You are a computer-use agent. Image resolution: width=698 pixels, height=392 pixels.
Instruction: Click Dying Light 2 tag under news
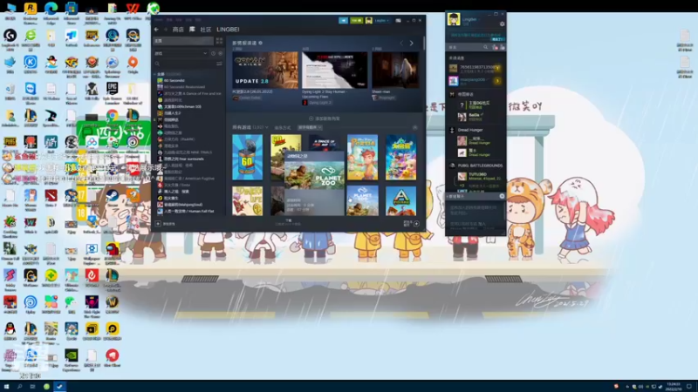click(x=317, y=103)
